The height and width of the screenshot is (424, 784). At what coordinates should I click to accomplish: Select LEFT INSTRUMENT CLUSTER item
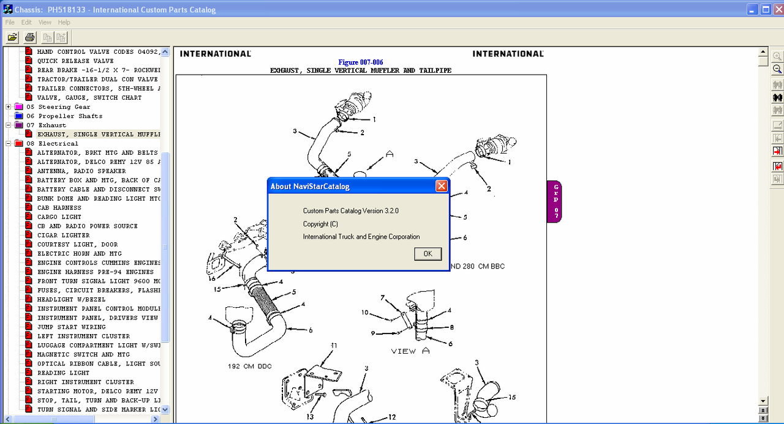(84, 336)
